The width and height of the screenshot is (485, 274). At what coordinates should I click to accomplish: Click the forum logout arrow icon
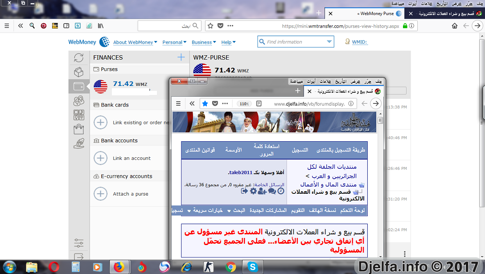point(244,191)
